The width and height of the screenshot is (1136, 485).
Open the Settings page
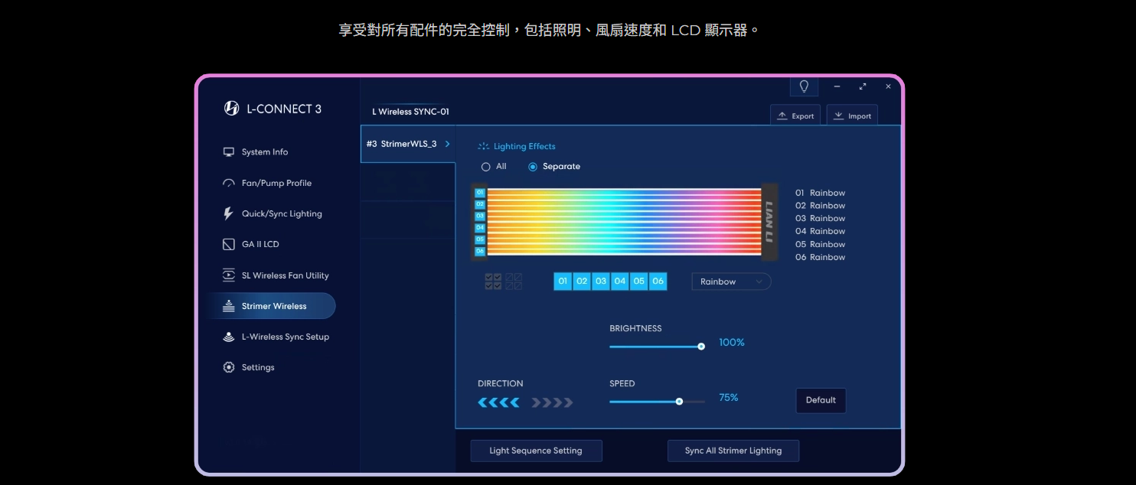tap(258, 367)
